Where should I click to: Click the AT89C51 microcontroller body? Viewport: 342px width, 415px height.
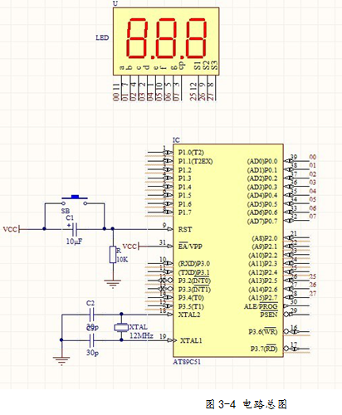(228, 251)
